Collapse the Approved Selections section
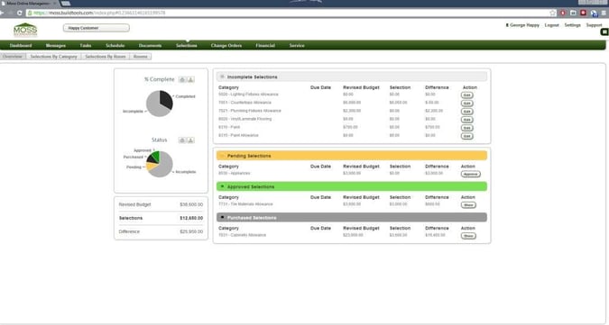This screenshot has height=325, width=609. [x=222, y=186]
